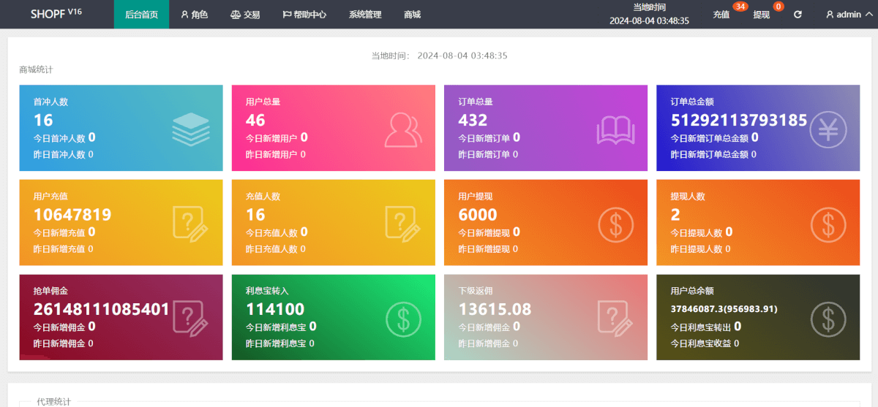Click the 充值 link with badge 34

pyautogui.click(x=721, y=15)
